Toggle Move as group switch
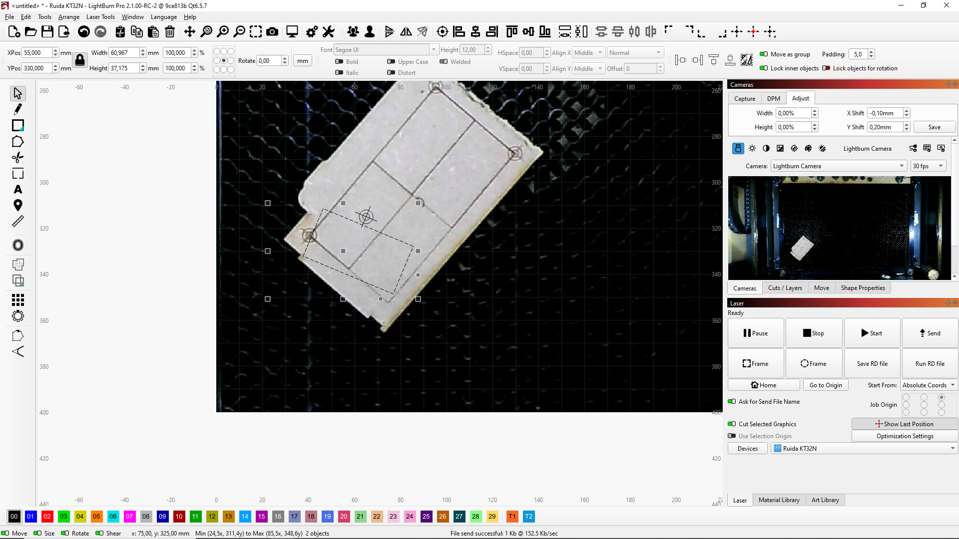Viewport: 959px width, 539px height. tap(764, 54)
